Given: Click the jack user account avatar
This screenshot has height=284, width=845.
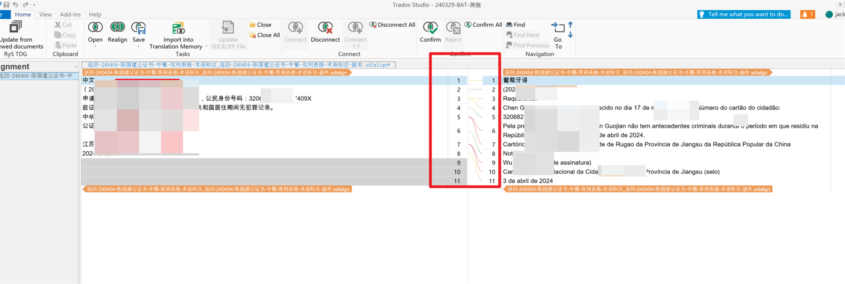Looking at the screenshot, I should click(x=829, y=15).
